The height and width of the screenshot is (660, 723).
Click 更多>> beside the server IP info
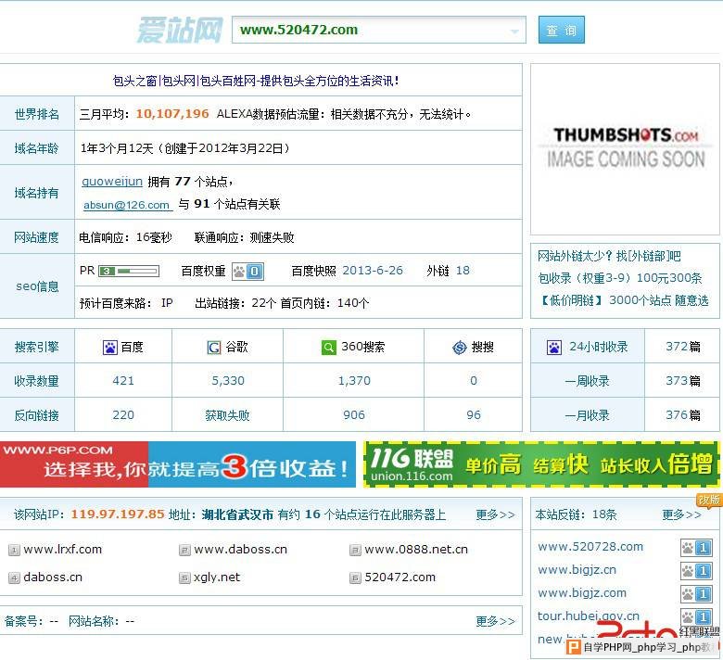(495, 514)
